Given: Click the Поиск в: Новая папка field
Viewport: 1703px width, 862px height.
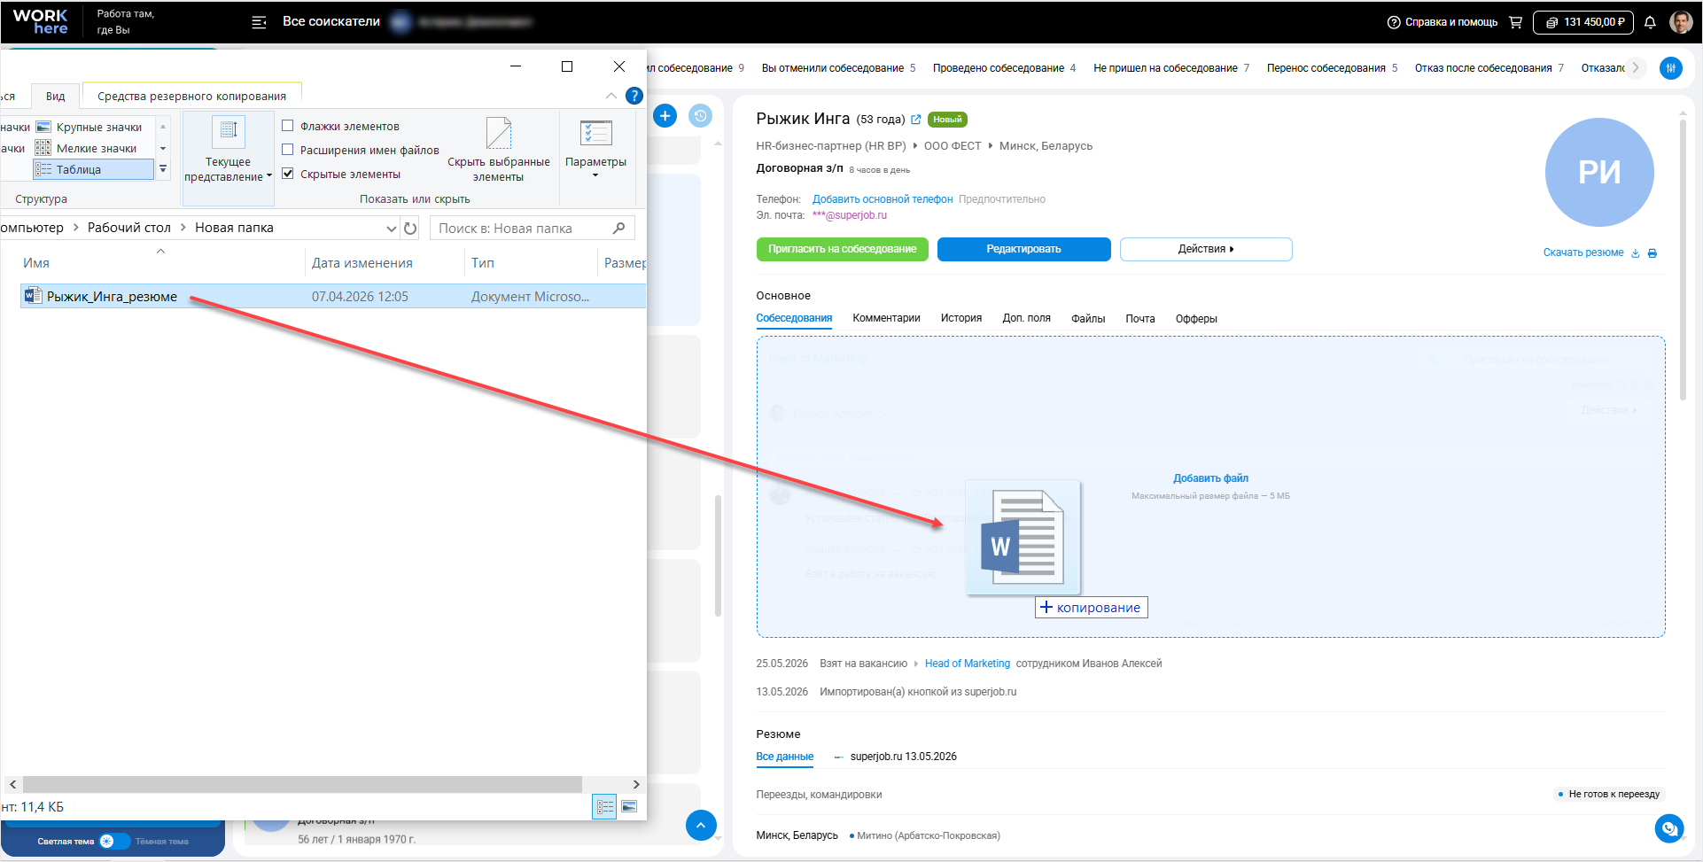Looking at the screenshot, I should pyautogui.click(x=532, y=229).
